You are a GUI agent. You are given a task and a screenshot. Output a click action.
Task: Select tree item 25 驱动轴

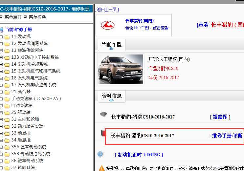(x=21, y=112)
